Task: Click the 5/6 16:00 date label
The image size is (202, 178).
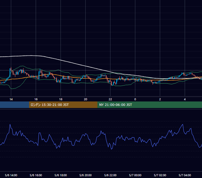Action: (x=36, y=175)
